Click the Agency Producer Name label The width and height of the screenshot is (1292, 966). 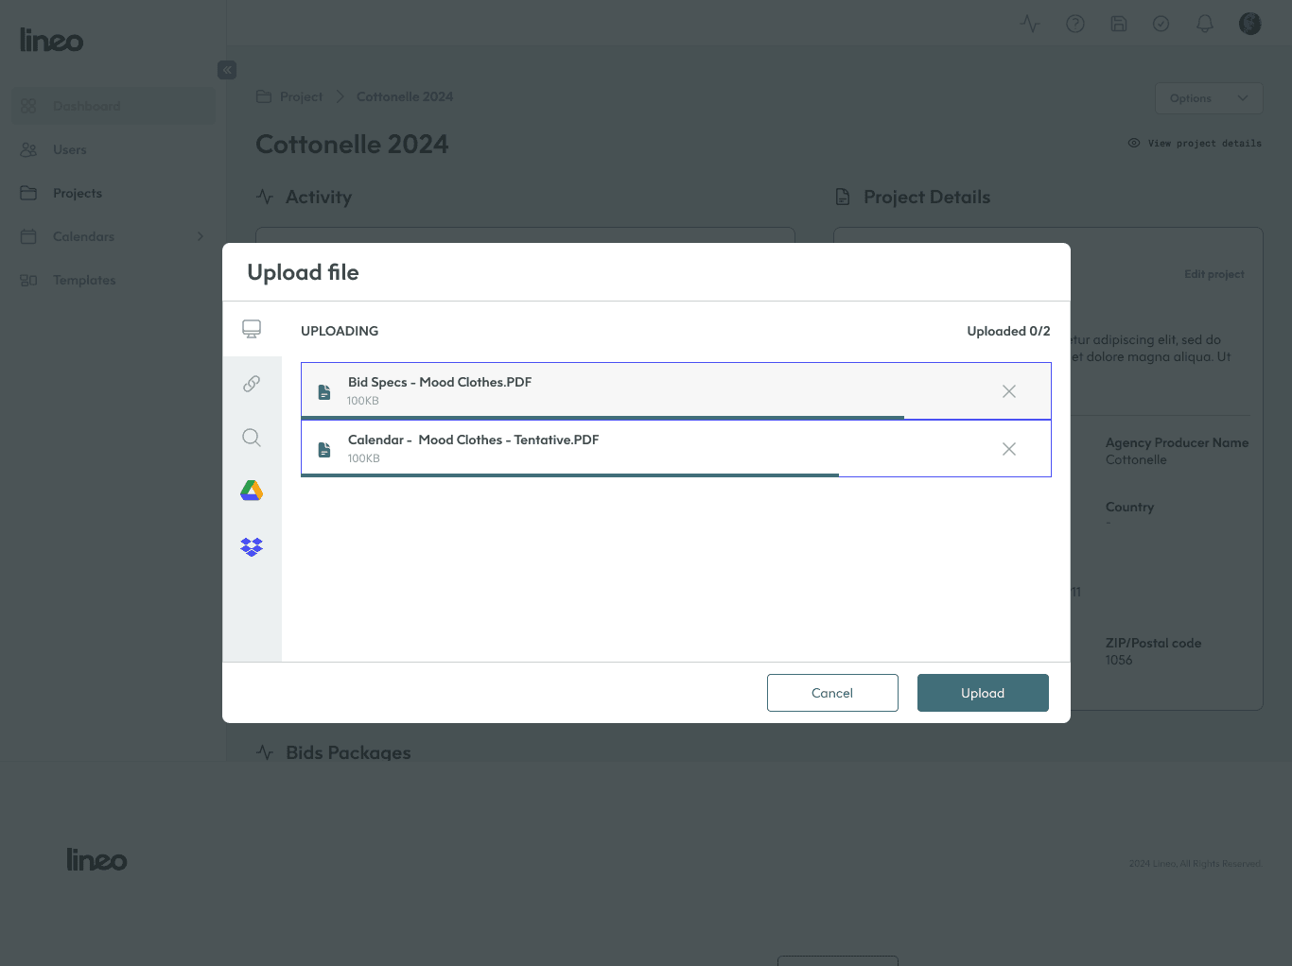click(1177, 442)
